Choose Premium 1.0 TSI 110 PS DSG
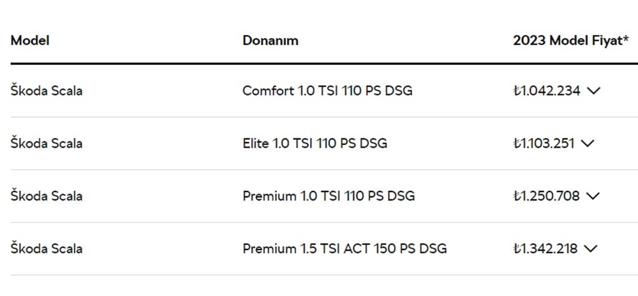 coord(328,196)
